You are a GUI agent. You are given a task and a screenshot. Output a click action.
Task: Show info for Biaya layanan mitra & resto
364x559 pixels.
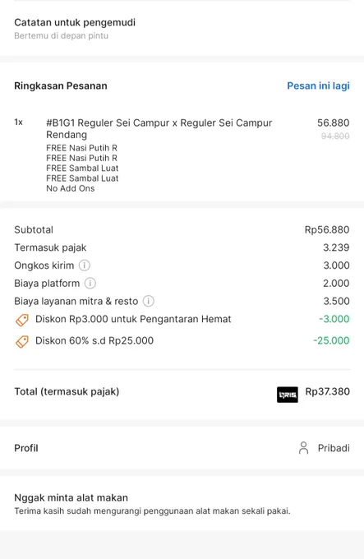149,301
